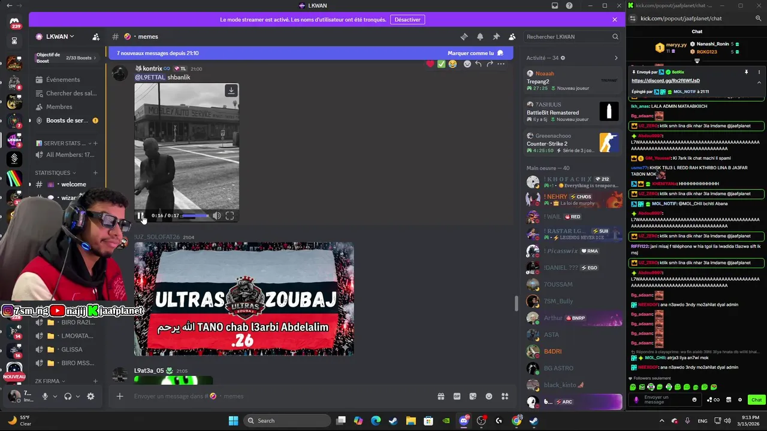
Task: Open the LKWAN server dropdown menu
Action: pos(55,37)
